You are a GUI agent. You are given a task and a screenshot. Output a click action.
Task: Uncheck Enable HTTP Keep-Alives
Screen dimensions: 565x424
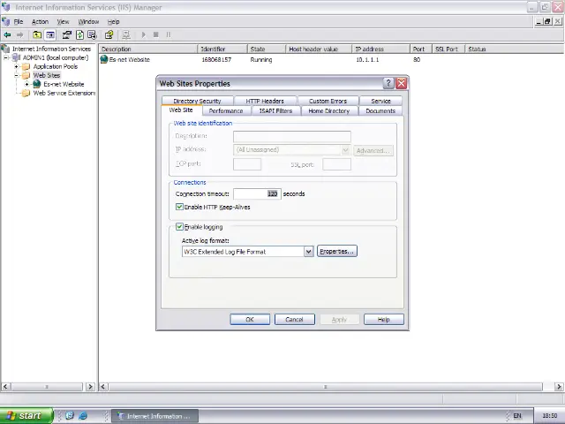[x=179, y=207]
